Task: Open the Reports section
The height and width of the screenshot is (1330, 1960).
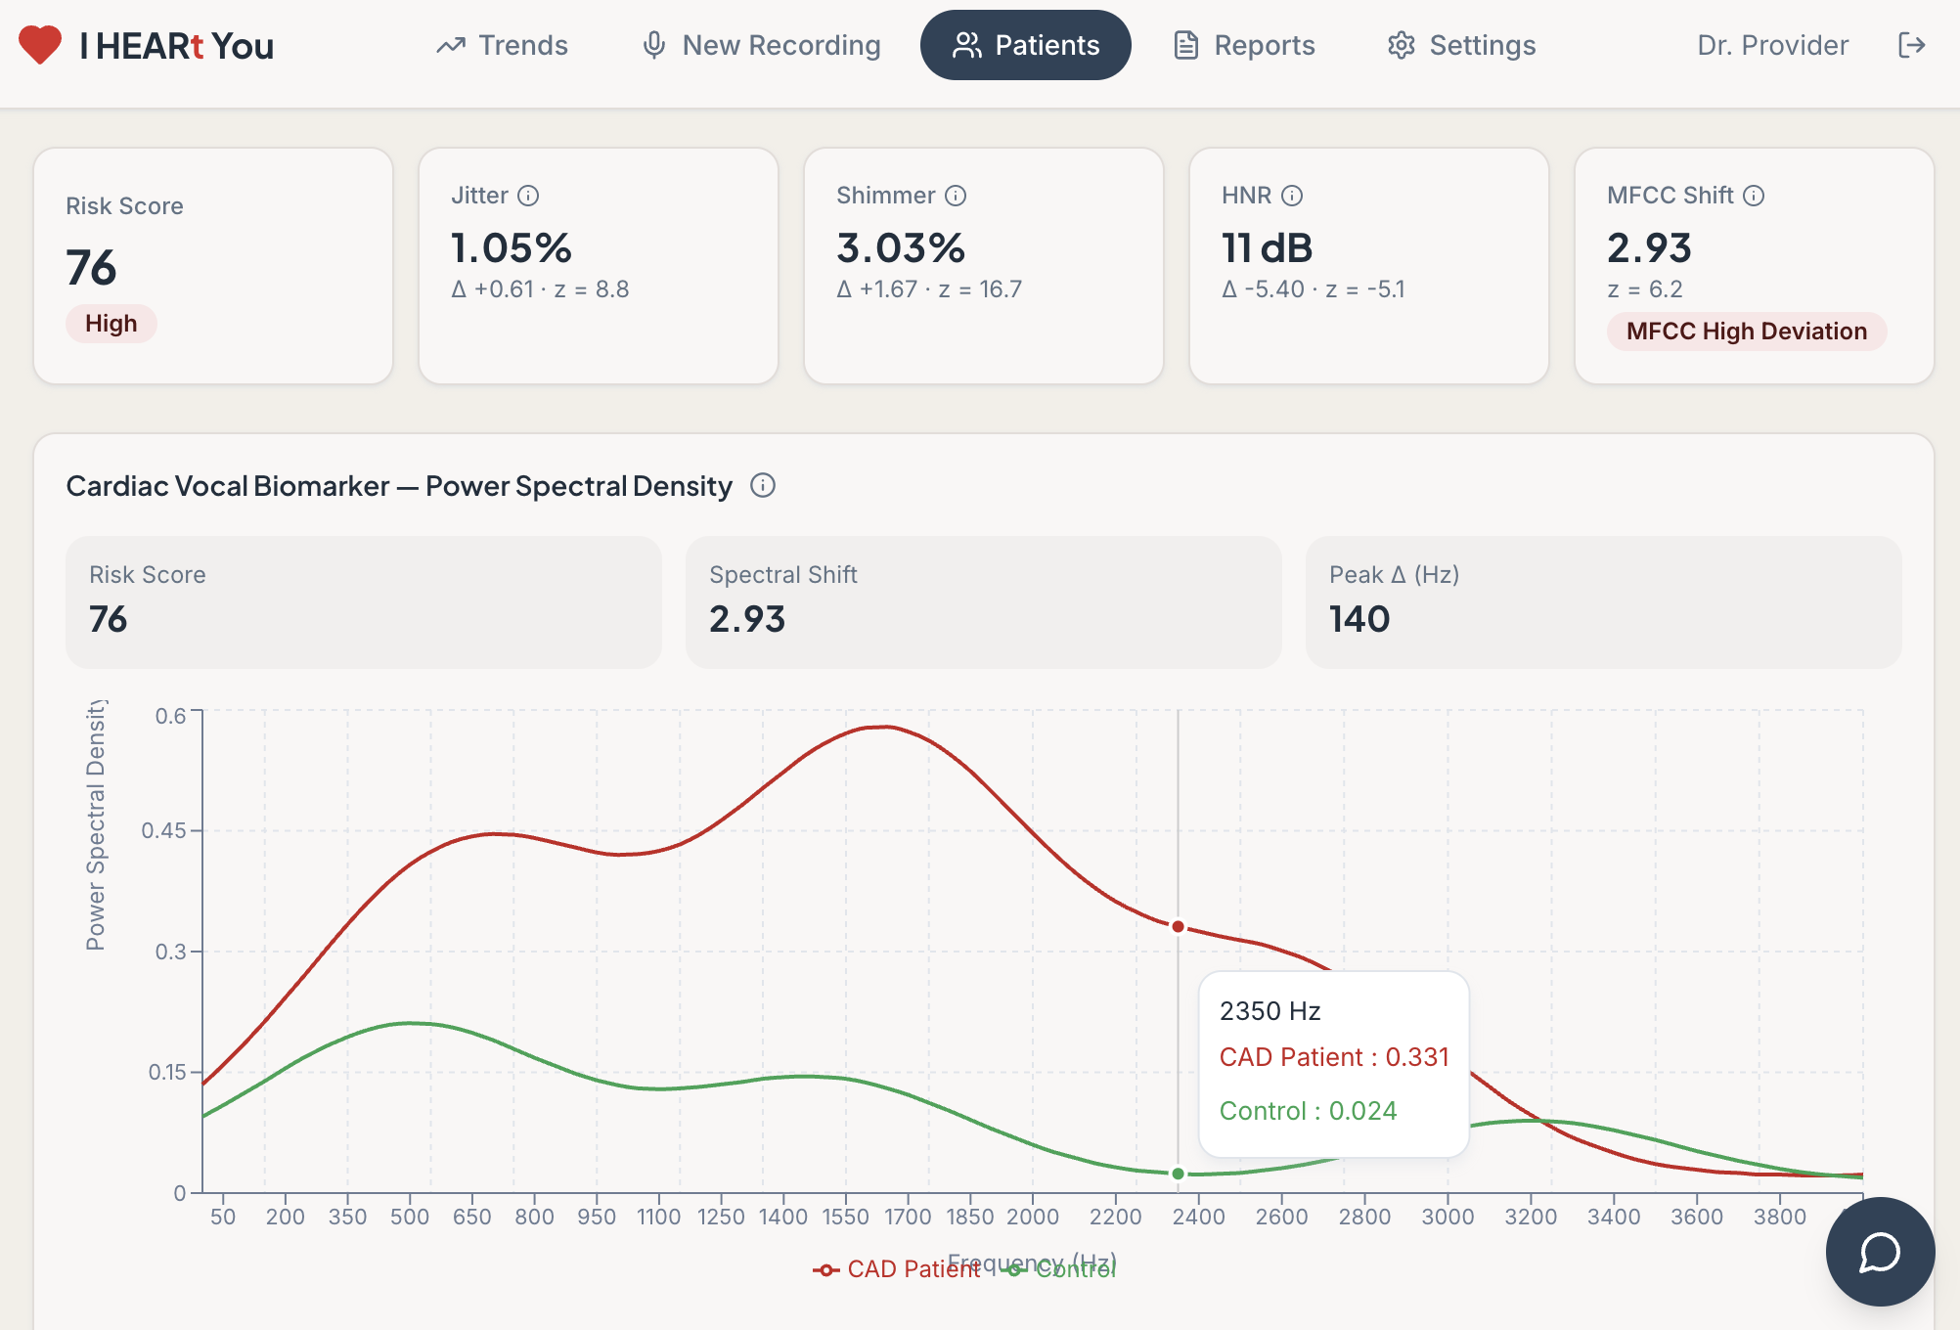Action: [1244, 45]
